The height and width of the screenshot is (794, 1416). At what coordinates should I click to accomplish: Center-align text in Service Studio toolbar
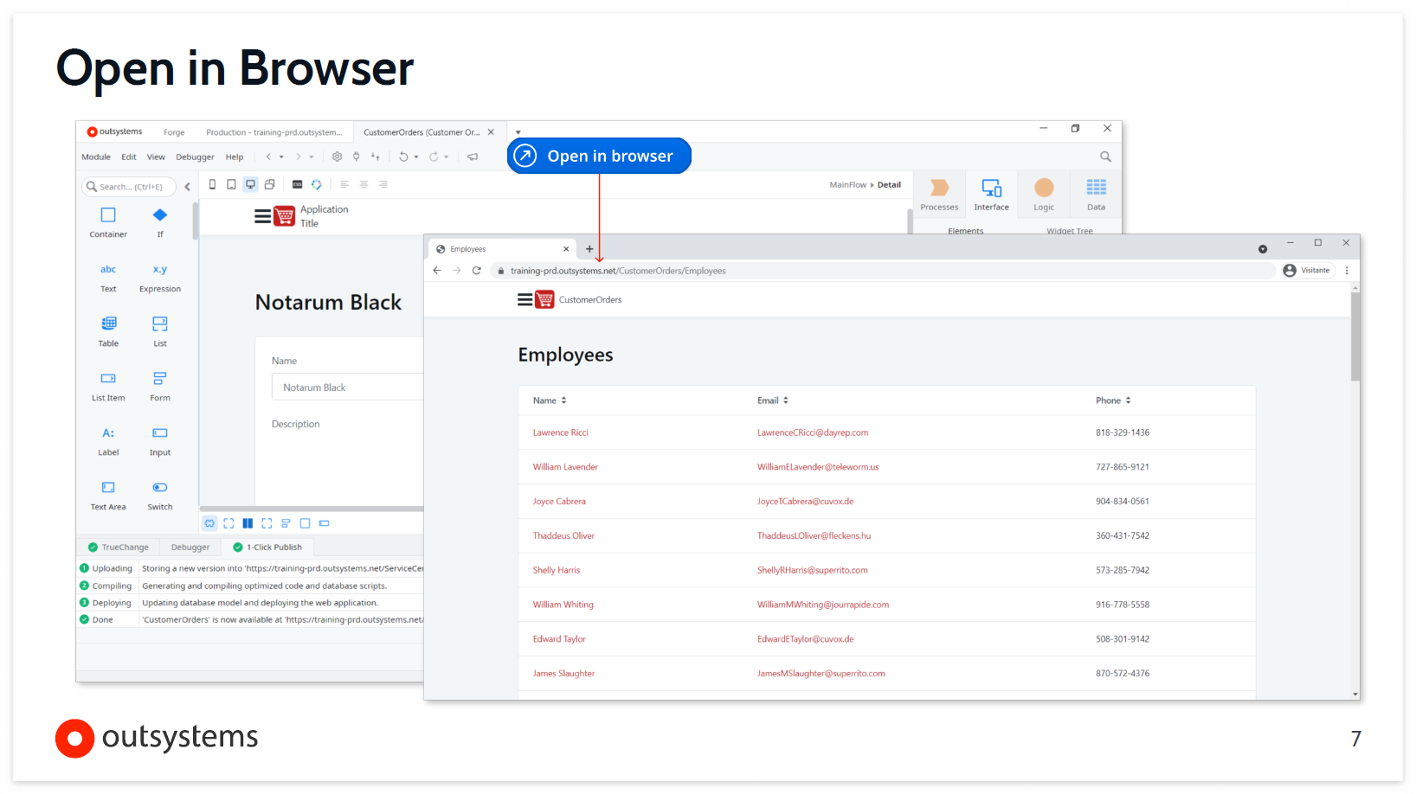(x=364, y=184)
